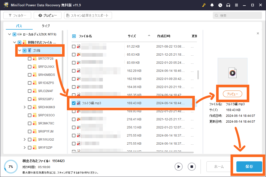Select the パス tab

(19, 26)
